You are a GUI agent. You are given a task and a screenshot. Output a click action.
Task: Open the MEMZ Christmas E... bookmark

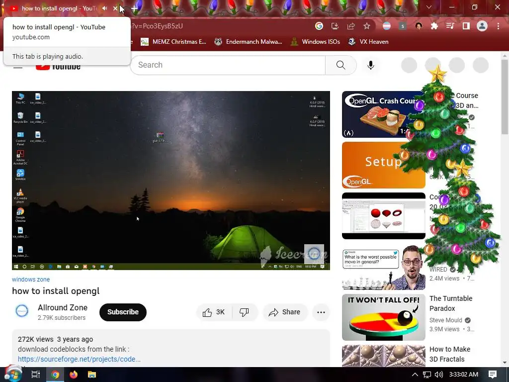pos(173,42)
